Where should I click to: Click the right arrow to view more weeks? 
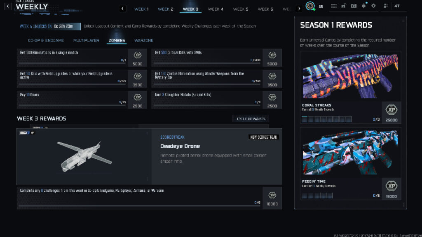299,9
